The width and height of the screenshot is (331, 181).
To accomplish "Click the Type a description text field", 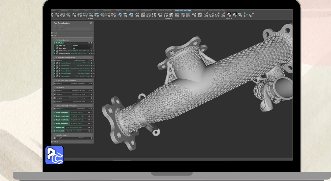I will [59, 26].
